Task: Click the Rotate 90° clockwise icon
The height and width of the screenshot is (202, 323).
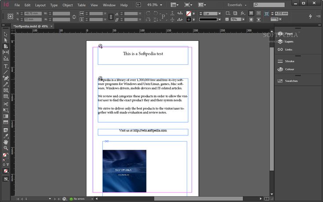Action: (x=148, y=13)
